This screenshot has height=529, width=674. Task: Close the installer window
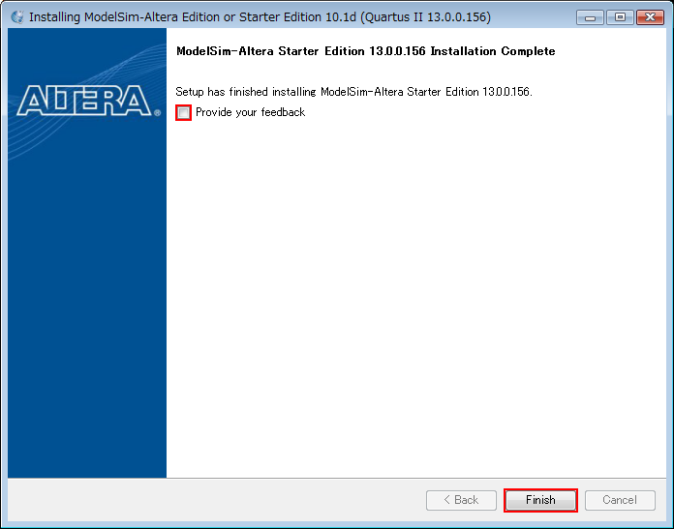click(651, 17)
